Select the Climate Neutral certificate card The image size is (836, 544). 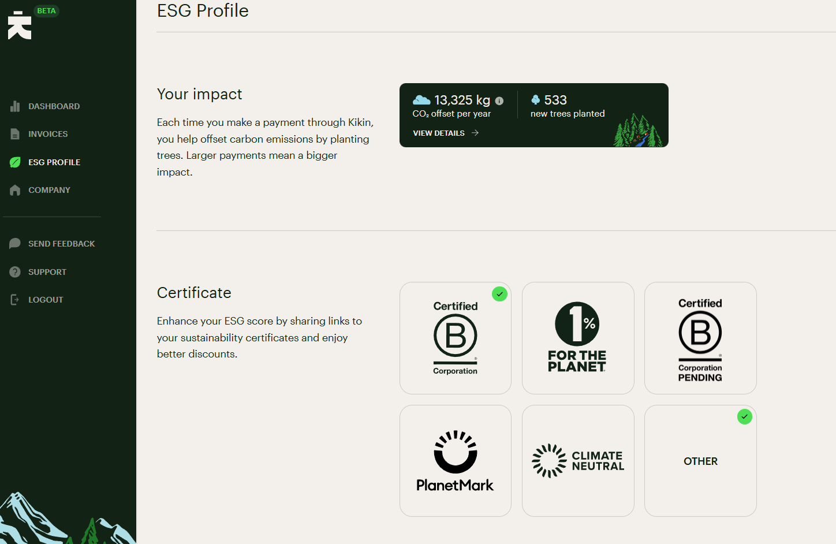tap(578, 461)
